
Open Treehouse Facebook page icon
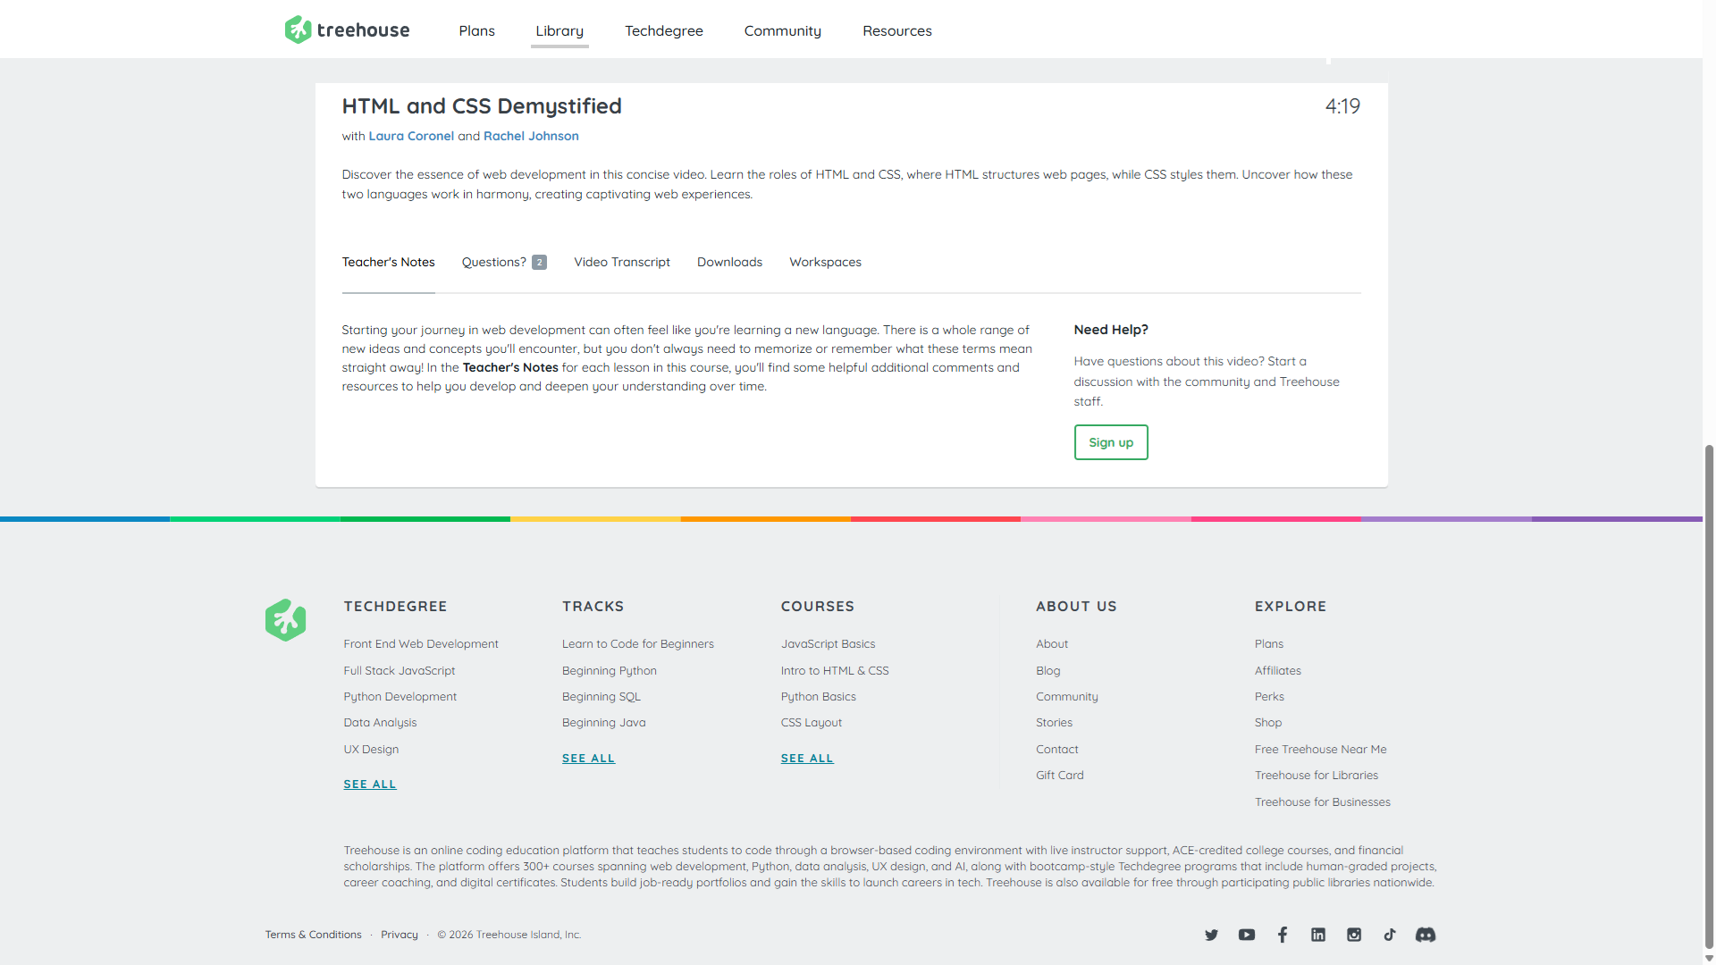[x=1283, y=935]
